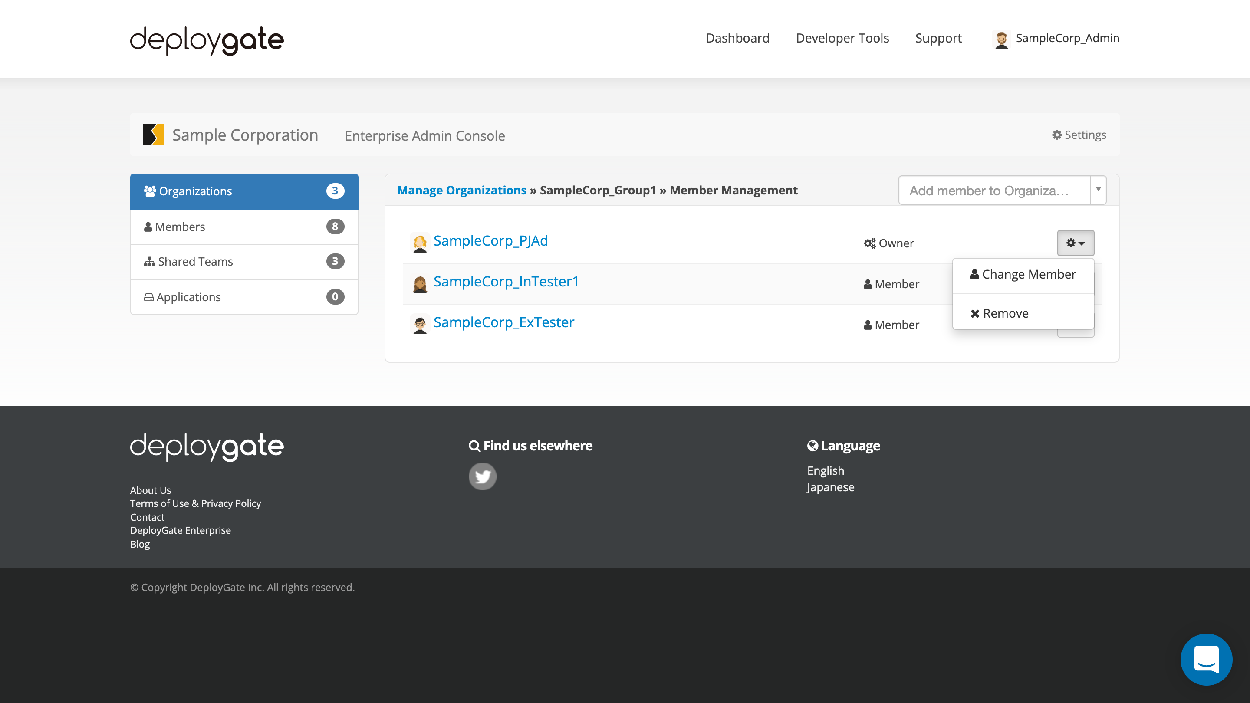This screenshot has width=1250, height=703.
Task: Click Shared Teams count badge 3
Action: [335, 261]
